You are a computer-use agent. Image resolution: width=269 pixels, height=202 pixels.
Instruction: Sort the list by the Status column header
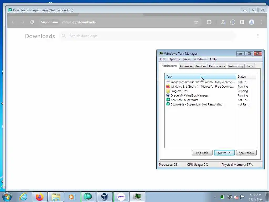pyautogui.click(x=244, y=77)
